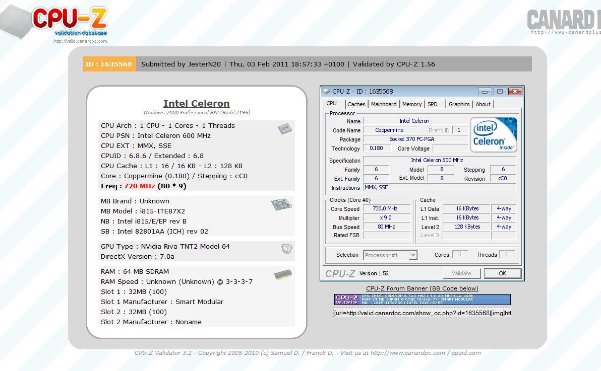Click the Cores value field
The image size is (601, 371).
[x=459, y=254]
